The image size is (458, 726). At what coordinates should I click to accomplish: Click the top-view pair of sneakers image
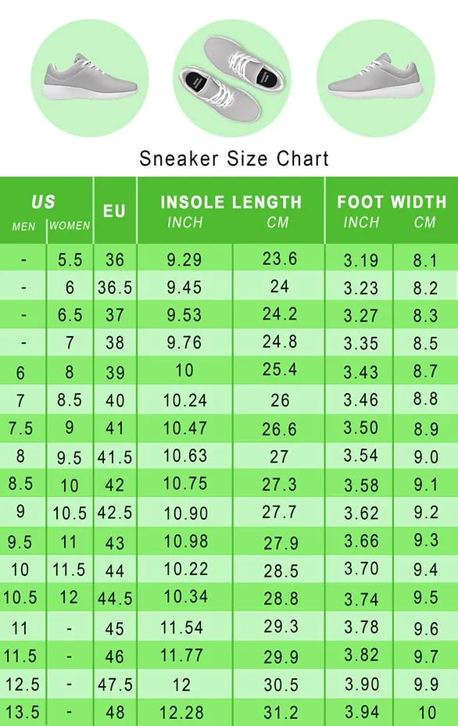[232, 77]
